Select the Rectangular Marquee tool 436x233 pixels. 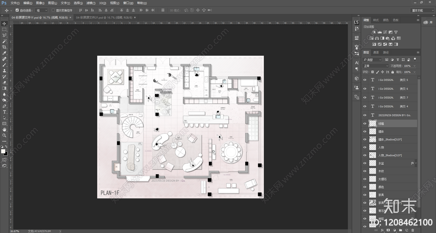pos(4,29)
